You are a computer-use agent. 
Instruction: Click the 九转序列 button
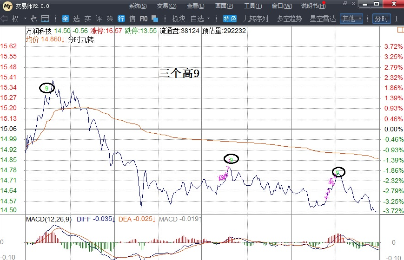[256, 19]
